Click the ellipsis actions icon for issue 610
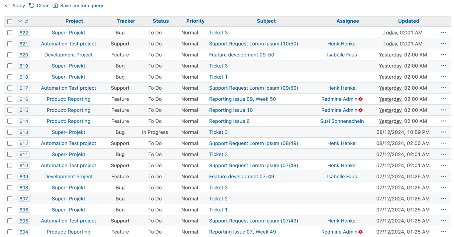 [x=443, y=165]
